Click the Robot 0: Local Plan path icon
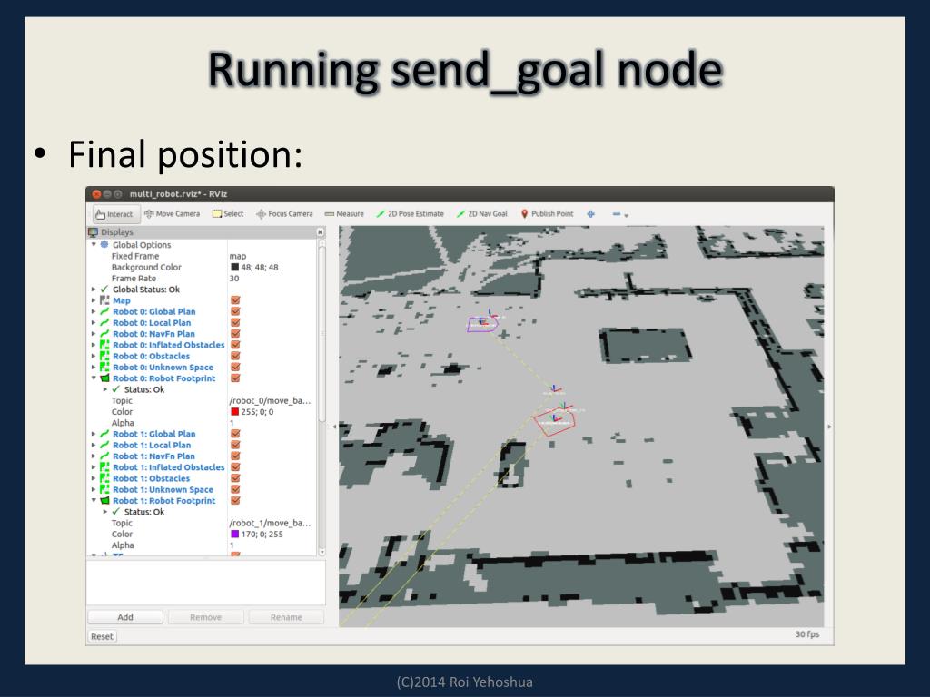The width and height of the screenshot is (930, 697). [x=105, y=323]
